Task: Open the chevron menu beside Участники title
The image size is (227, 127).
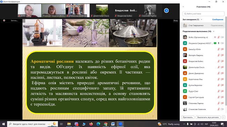Action: point(183,7)
